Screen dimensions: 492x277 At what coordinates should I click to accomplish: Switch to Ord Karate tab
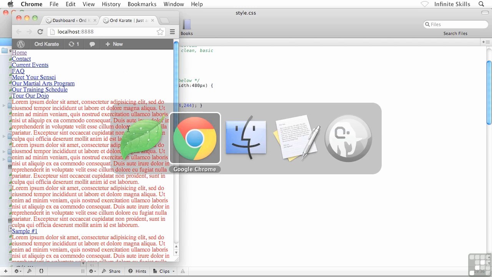[x=128, y=20]
